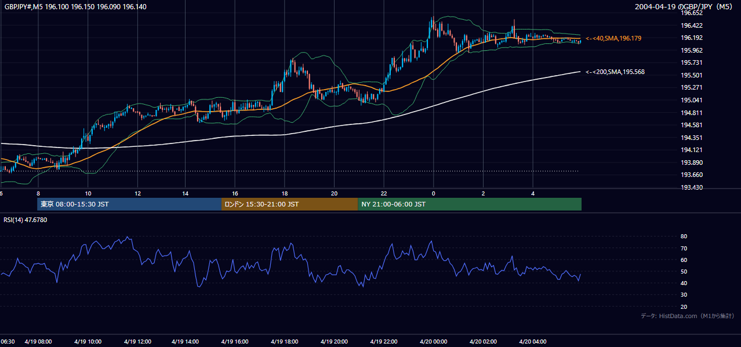Click price axis value 193.660
The width and height of the screenshot is (741, 347).
pyautogui.click(x=691, y=175)
